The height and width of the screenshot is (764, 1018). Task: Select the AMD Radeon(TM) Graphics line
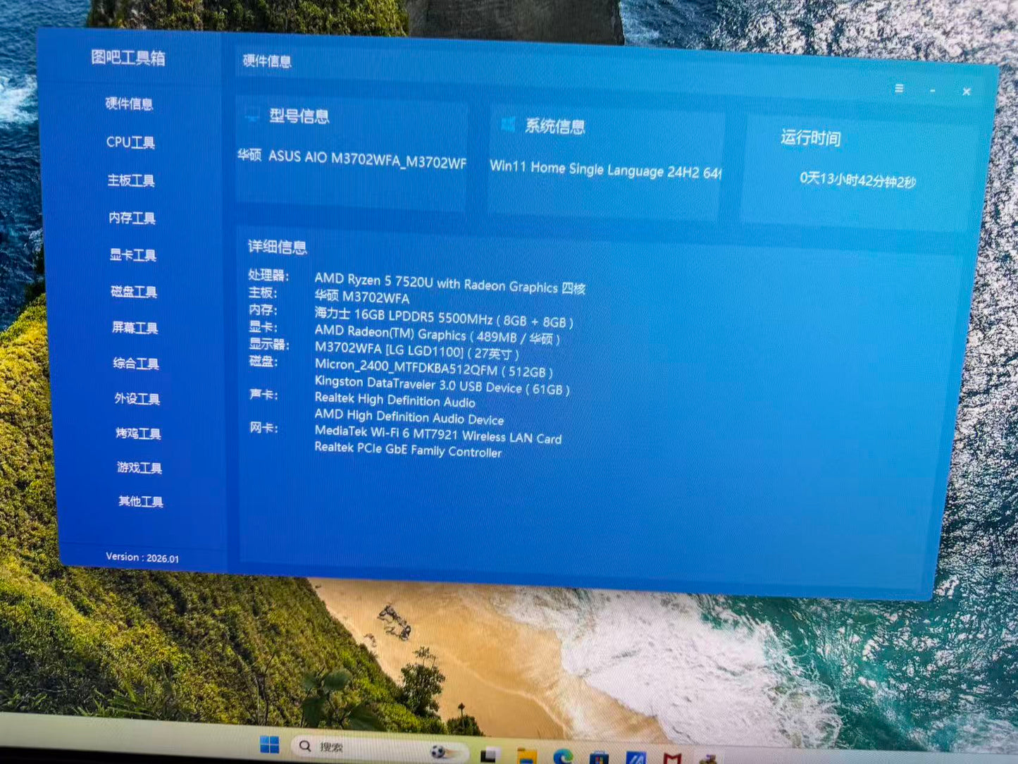coord(437,334)
